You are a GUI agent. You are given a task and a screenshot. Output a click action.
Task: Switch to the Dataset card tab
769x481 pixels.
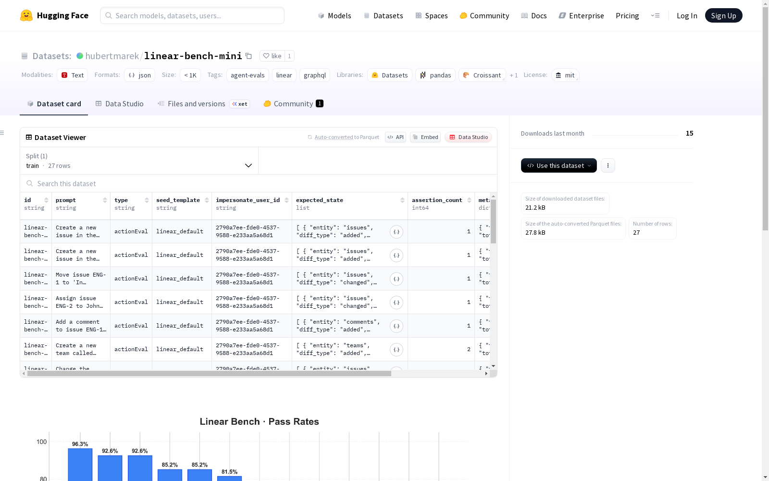coord(54,104)
